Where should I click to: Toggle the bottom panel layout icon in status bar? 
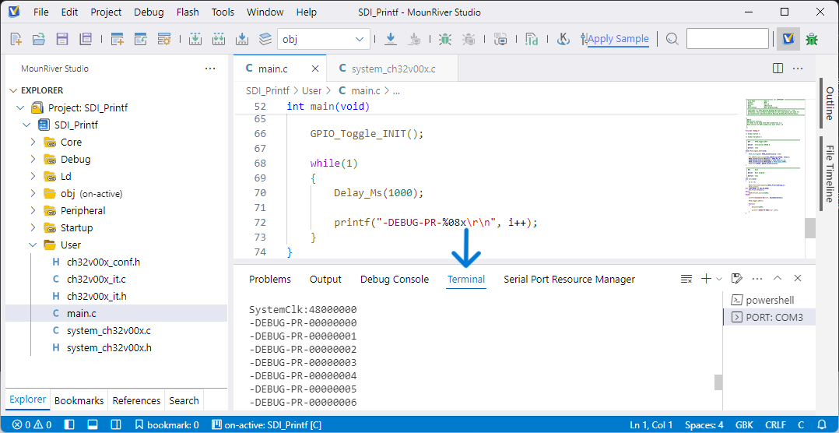(x=92, y=425)
